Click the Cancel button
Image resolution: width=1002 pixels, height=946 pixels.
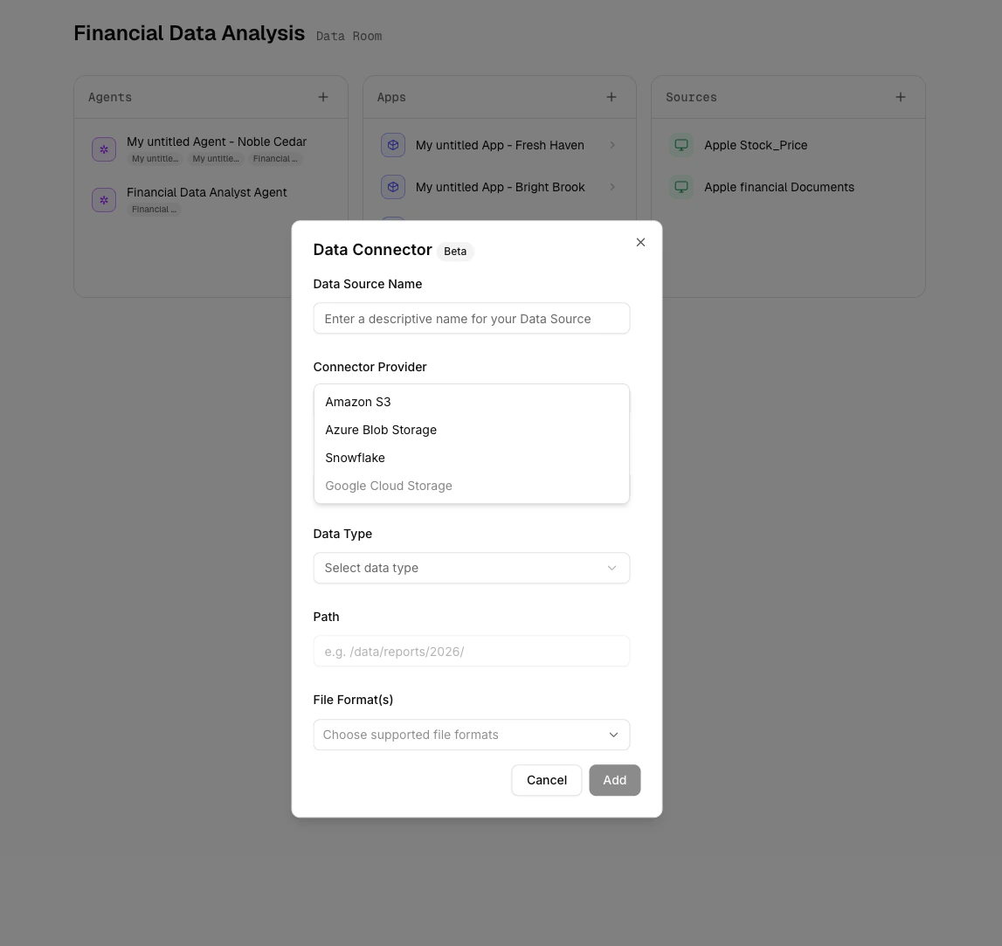pos(547,780)
